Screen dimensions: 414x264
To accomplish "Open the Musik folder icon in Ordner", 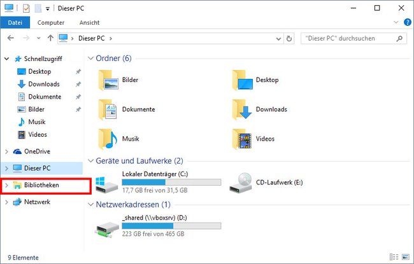I will pyautogui.click(x=108, y=139).
